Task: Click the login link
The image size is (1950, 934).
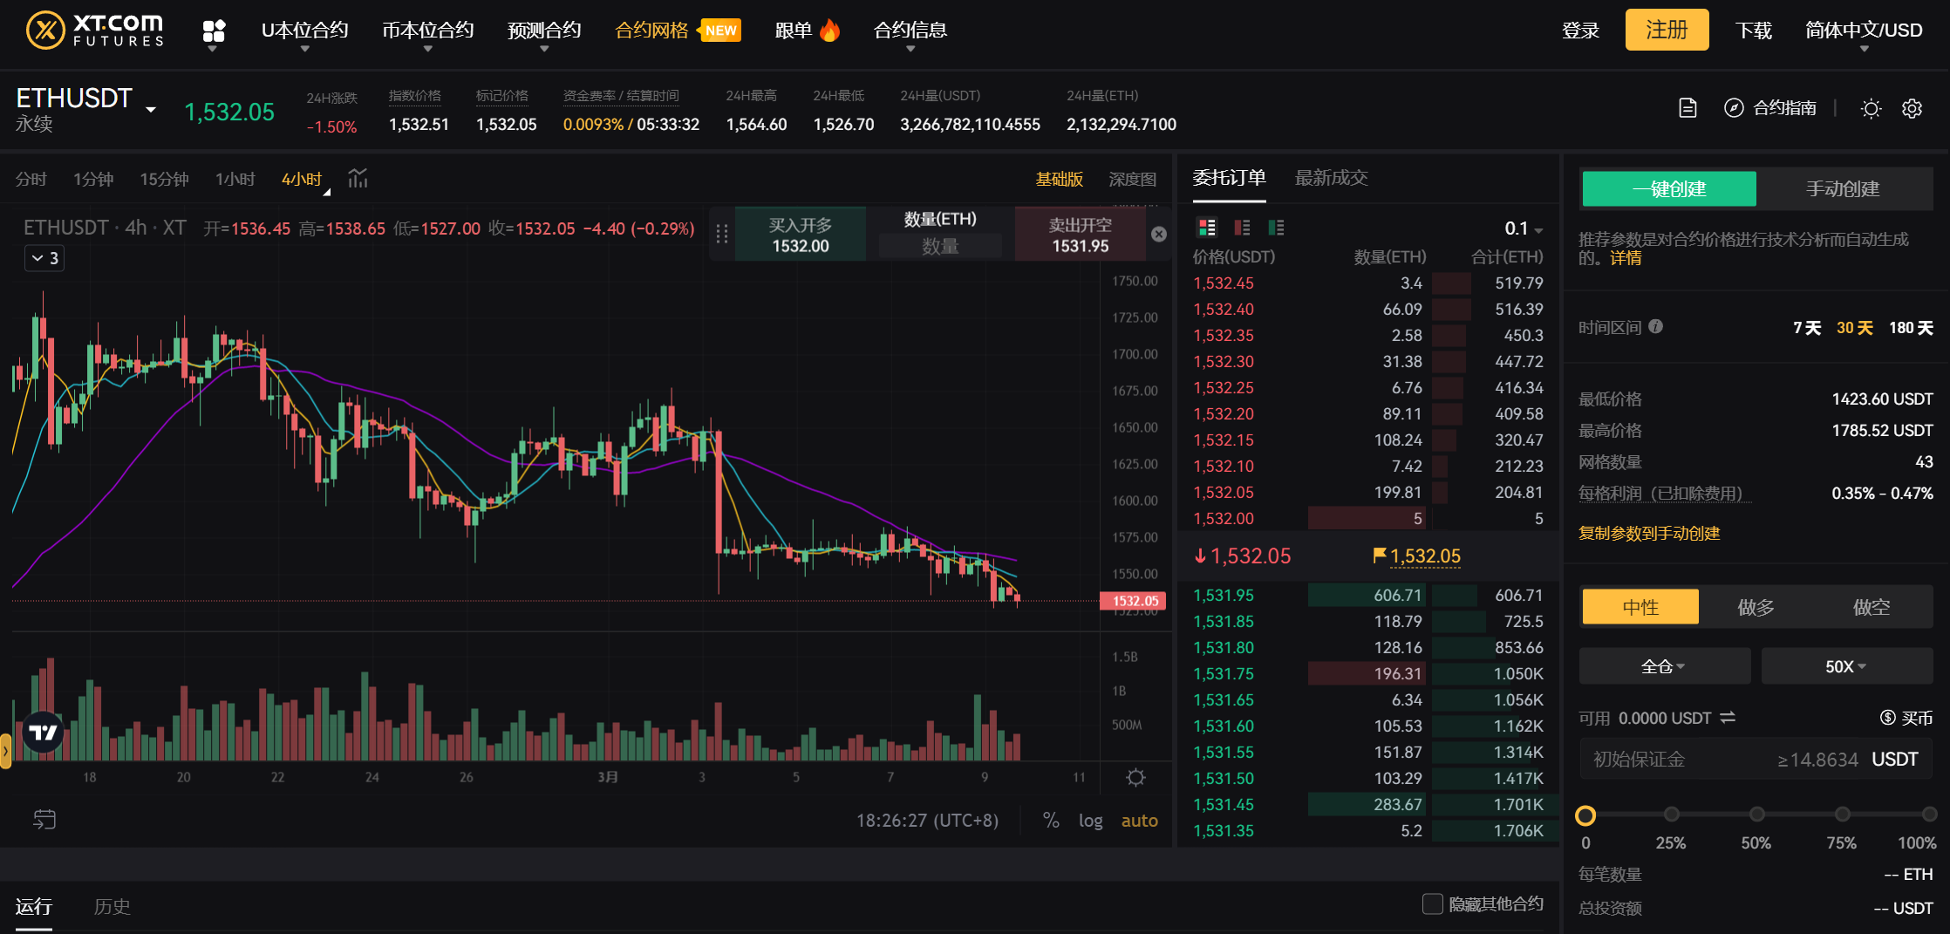Action: click(x=1580, y=31)
